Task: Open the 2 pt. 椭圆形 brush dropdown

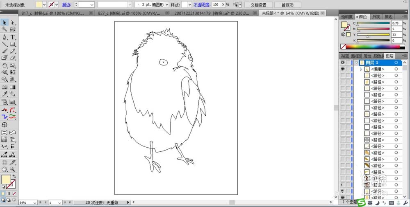Action: [167, 4]
